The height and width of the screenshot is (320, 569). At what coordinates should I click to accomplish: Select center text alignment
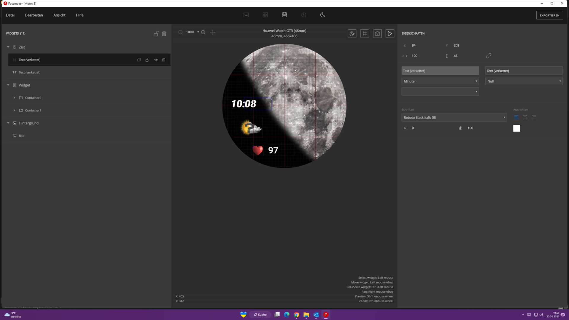coord(525,118)
